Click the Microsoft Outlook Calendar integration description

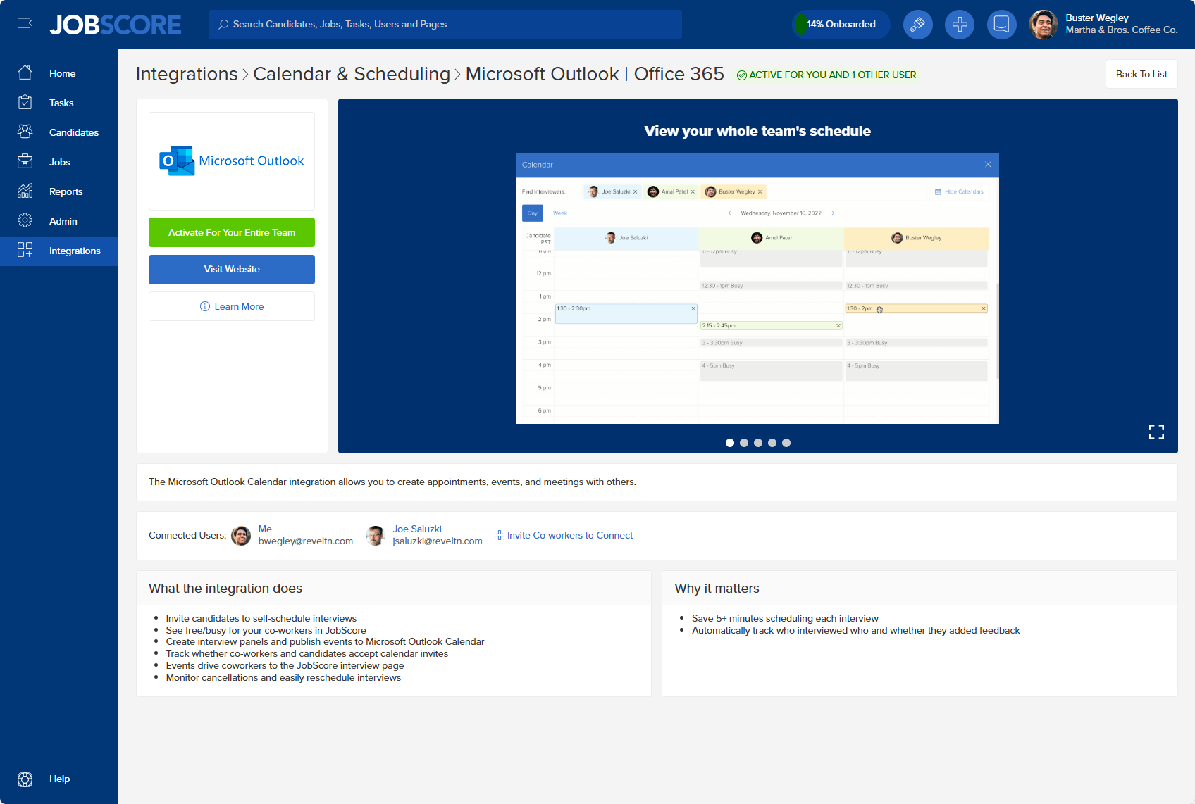[x=392, y=482]
